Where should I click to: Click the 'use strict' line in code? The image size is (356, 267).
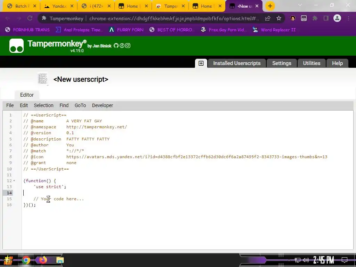point(50,187)
